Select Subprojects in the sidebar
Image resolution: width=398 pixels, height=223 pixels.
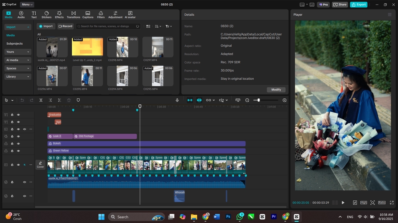(15, 43)
